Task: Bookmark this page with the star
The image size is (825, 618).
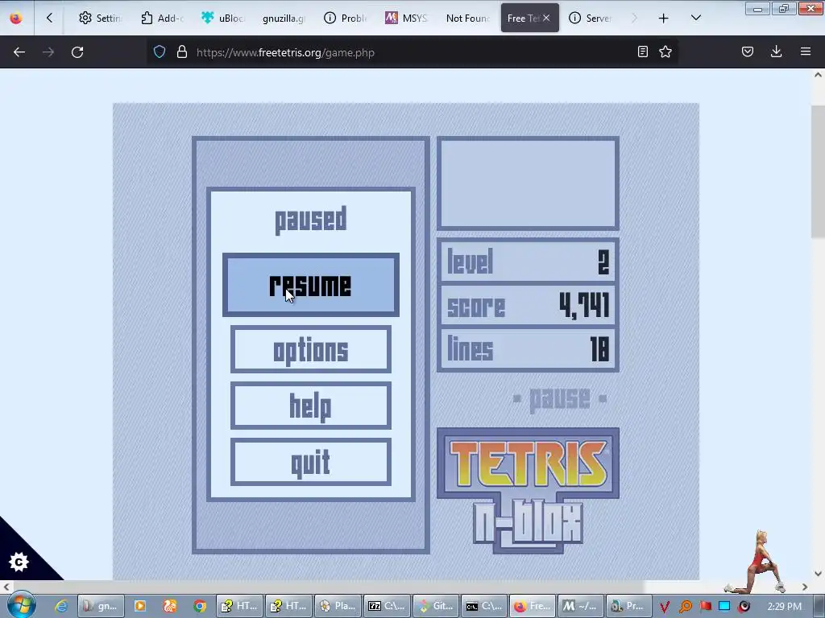Action: (x=665, y=51)
